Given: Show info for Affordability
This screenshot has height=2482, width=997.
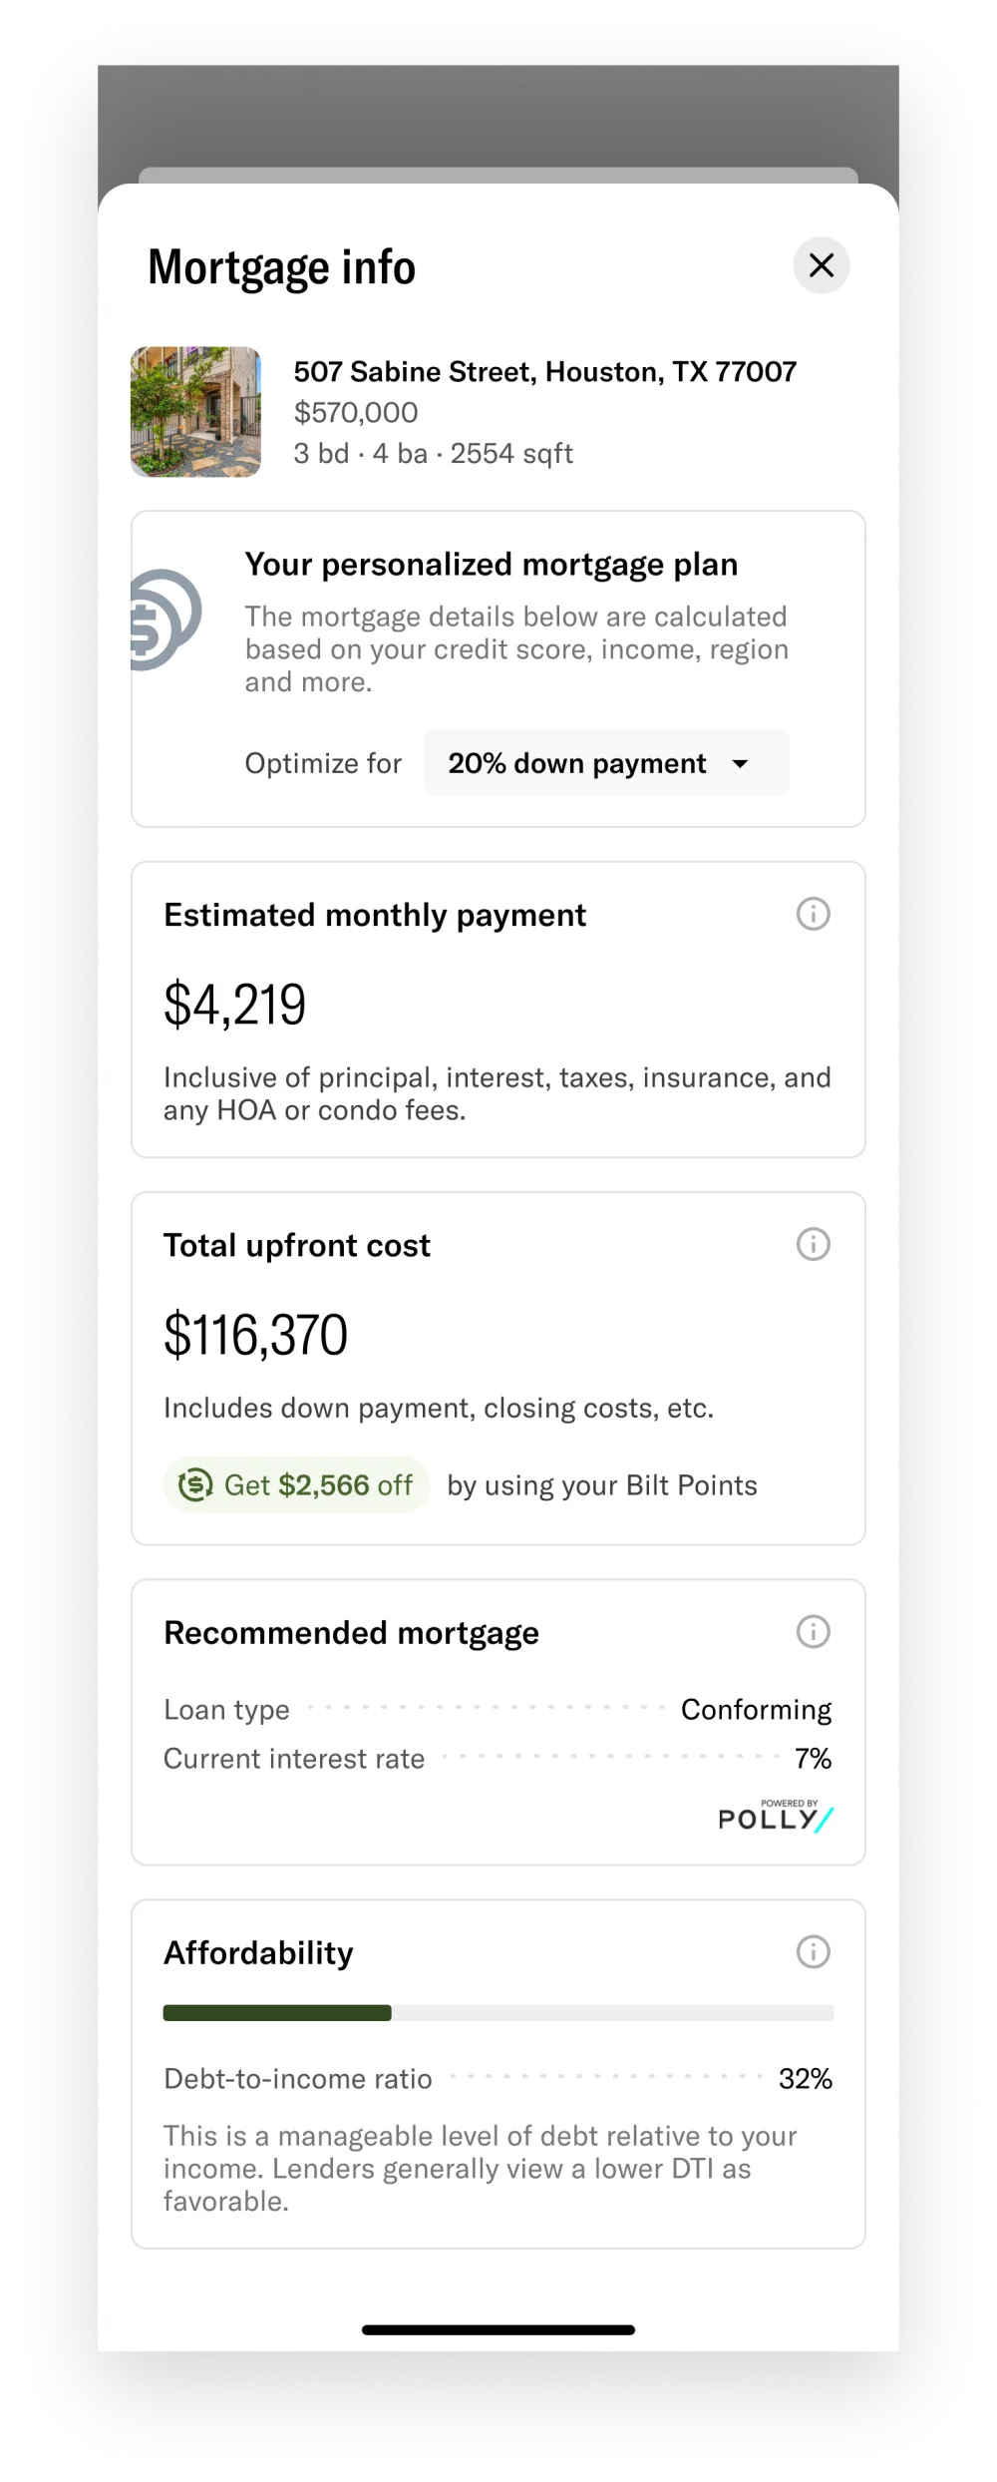Looking at the screenshot, I should [x=814, y=1951].
